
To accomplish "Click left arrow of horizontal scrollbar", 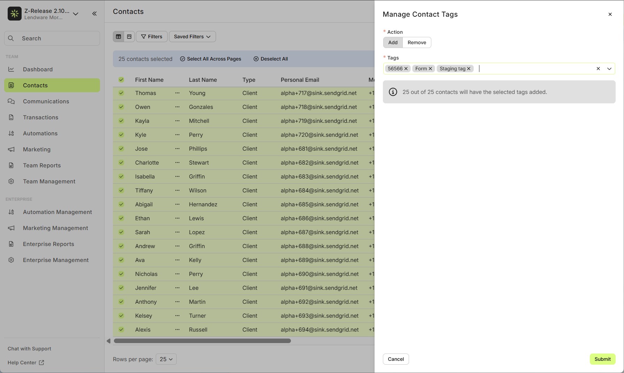I will click(108, 341).
